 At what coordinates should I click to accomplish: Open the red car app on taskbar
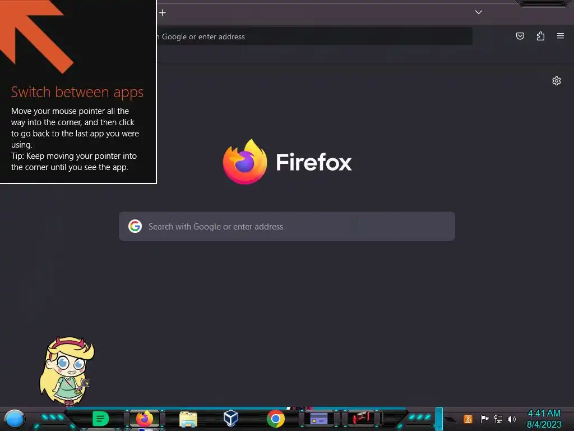(361, 418)
